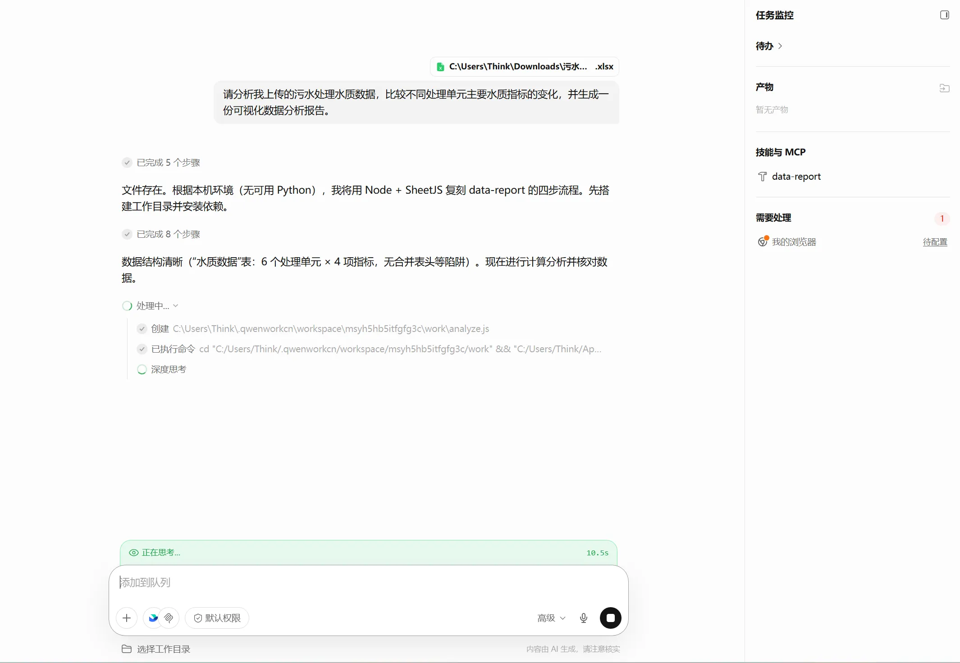The image size is (960, 663).
Task: Click the eye icon in thinking bar
Action: point(134,553)
